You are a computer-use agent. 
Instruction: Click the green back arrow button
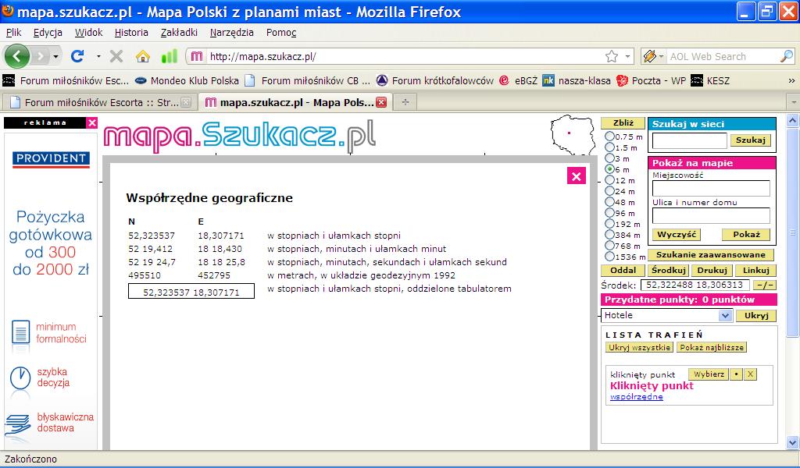pyautogui.click(x=17, y=56)
